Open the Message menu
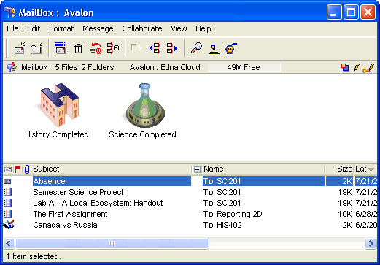 click(x=98, y=28)
